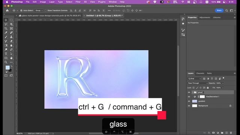The image size is (240, 135).
Task: Open the Kind filter dropdown
Action: click(x=194, y=79)
